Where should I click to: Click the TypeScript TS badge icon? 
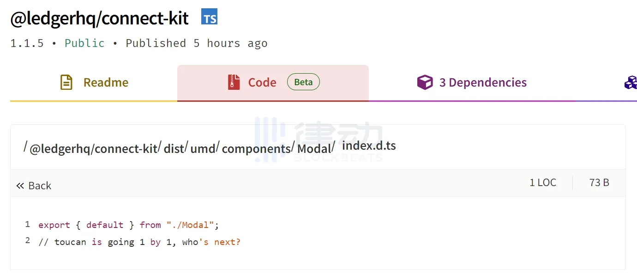[210, 17]
